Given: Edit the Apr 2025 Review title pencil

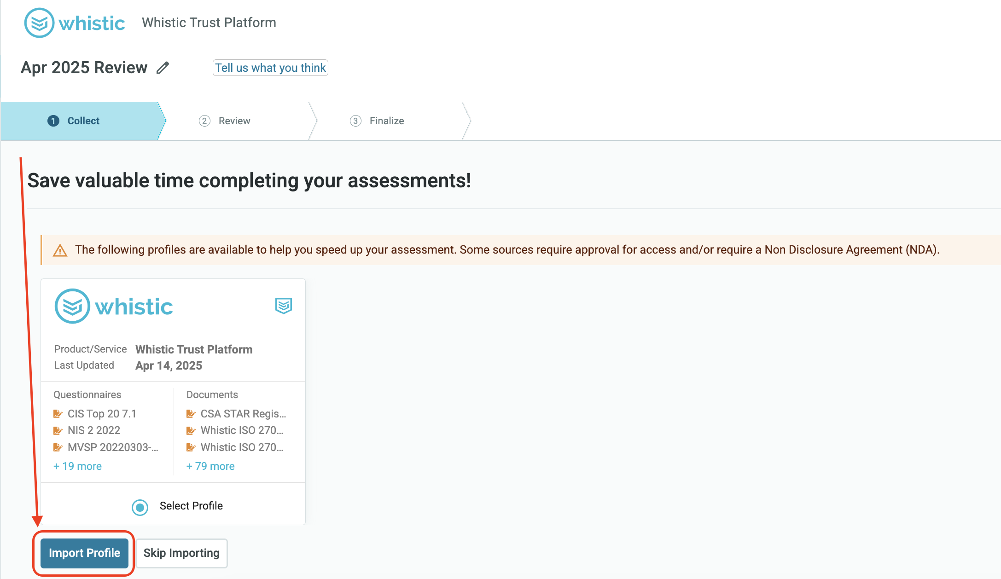Looking at the screenshot, I should pos(163,68).
